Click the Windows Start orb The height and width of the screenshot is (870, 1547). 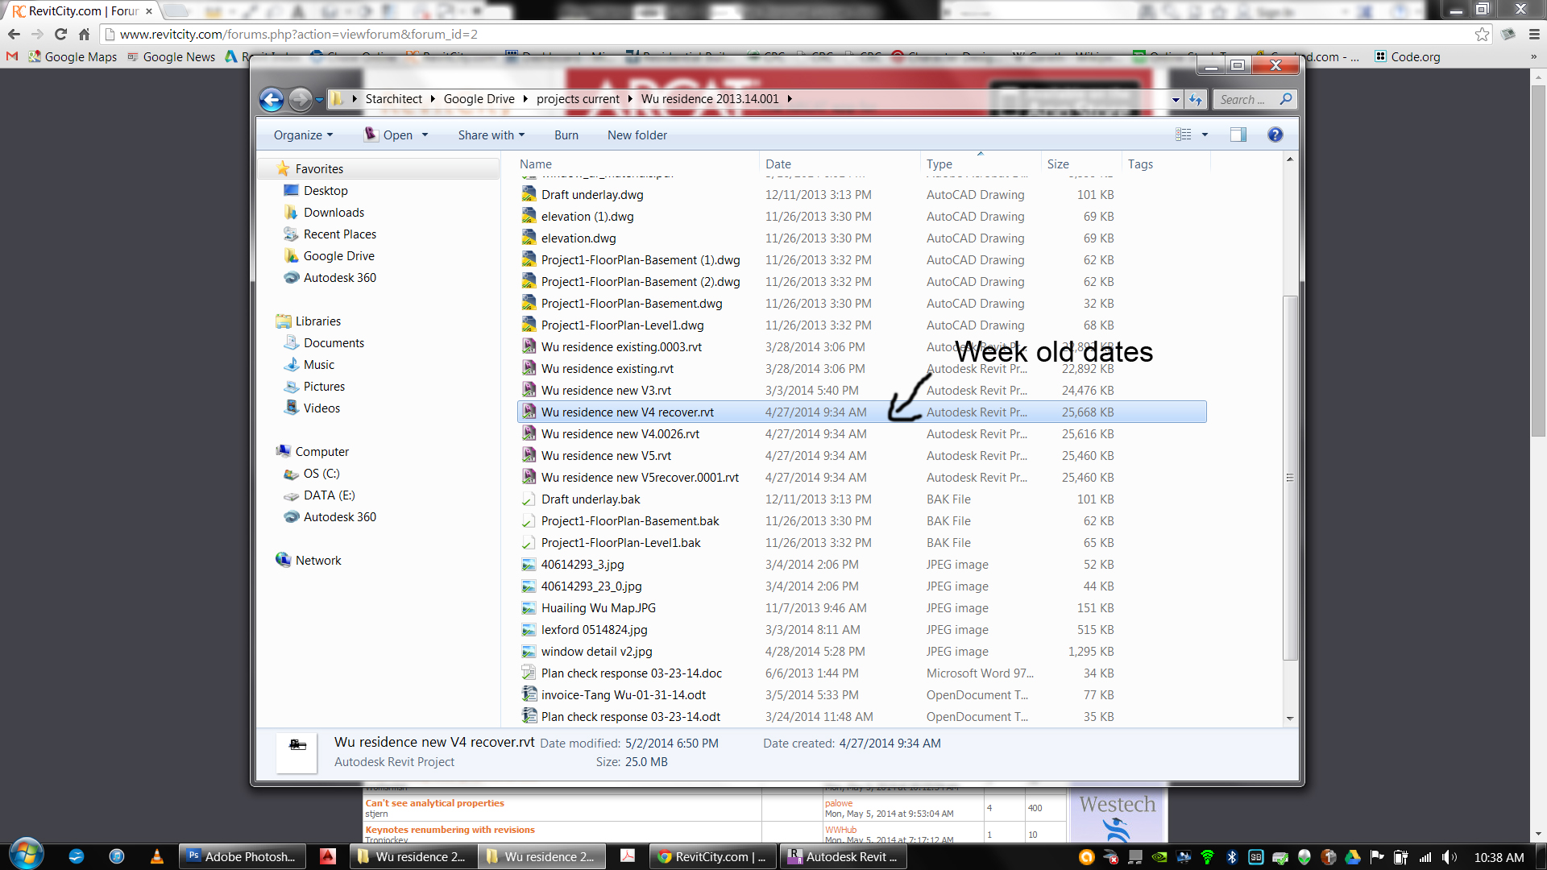pos(26,855)
